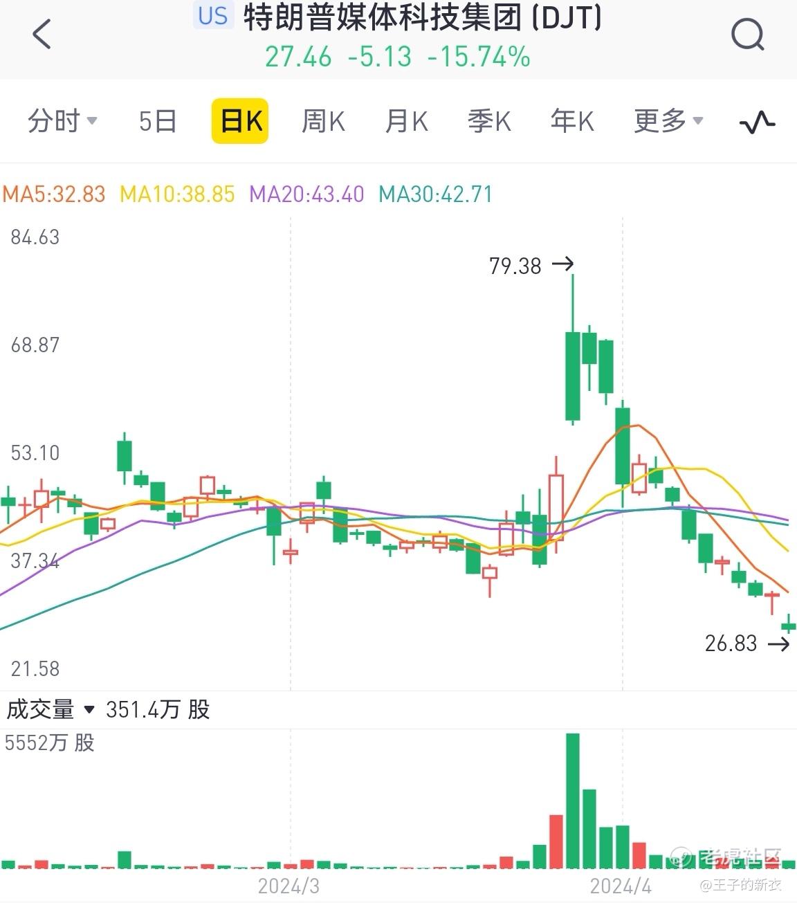Click the US market badge
Image resolution: width=797 pixels, height=903 pixels.
212,15
